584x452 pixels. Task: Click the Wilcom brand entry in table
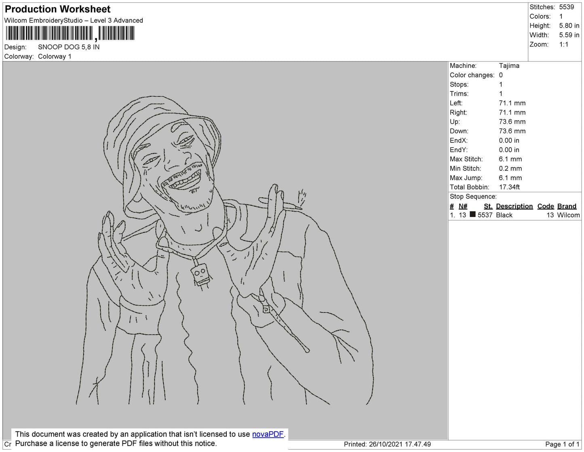point(568,215)
